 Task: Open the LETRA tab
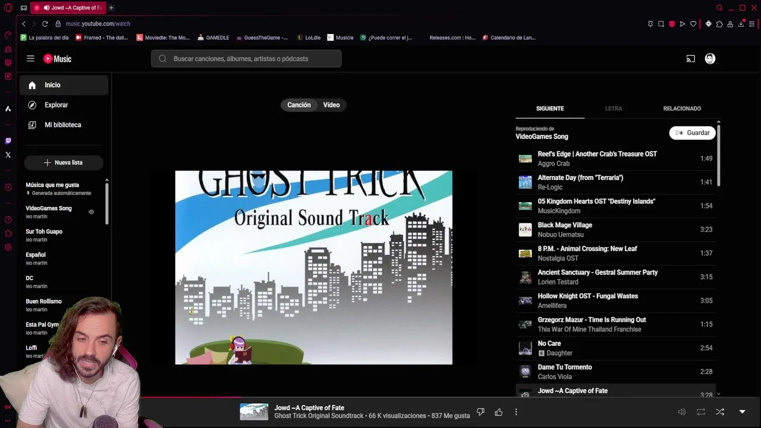point(614,108)
